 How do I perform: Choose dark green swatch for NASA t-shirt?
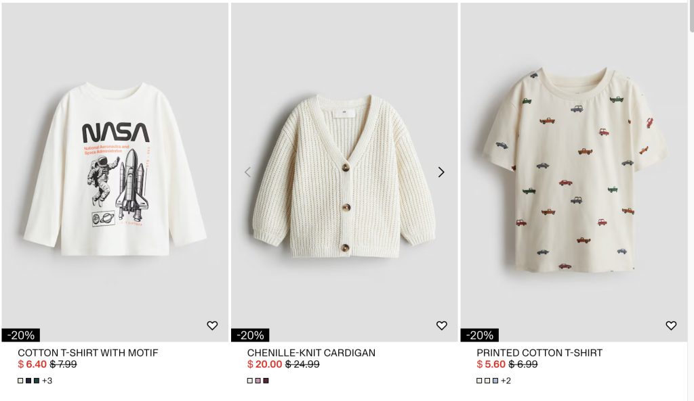37,381
